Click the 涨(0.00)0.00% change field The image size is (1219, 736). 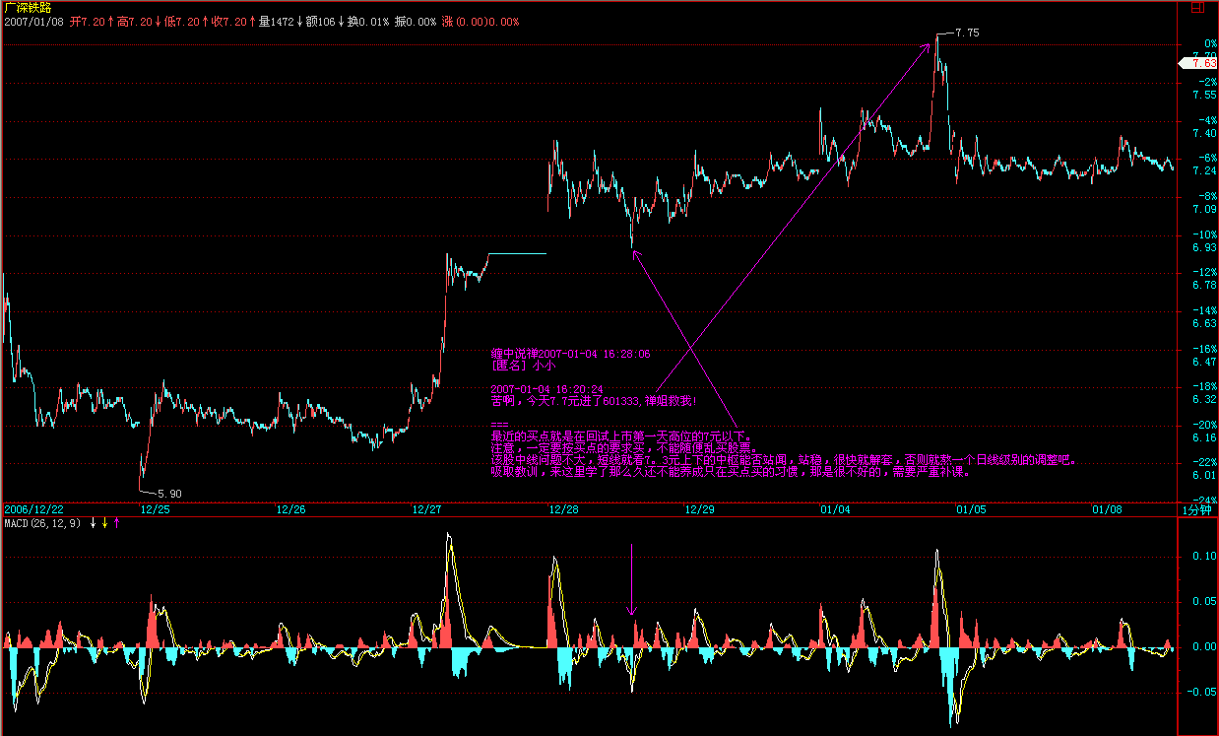[481, 21]
